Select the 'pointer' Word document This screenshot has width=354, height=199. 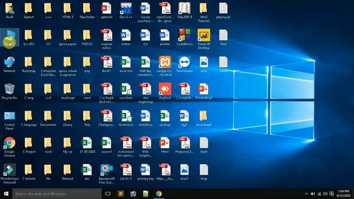[165, 38]
